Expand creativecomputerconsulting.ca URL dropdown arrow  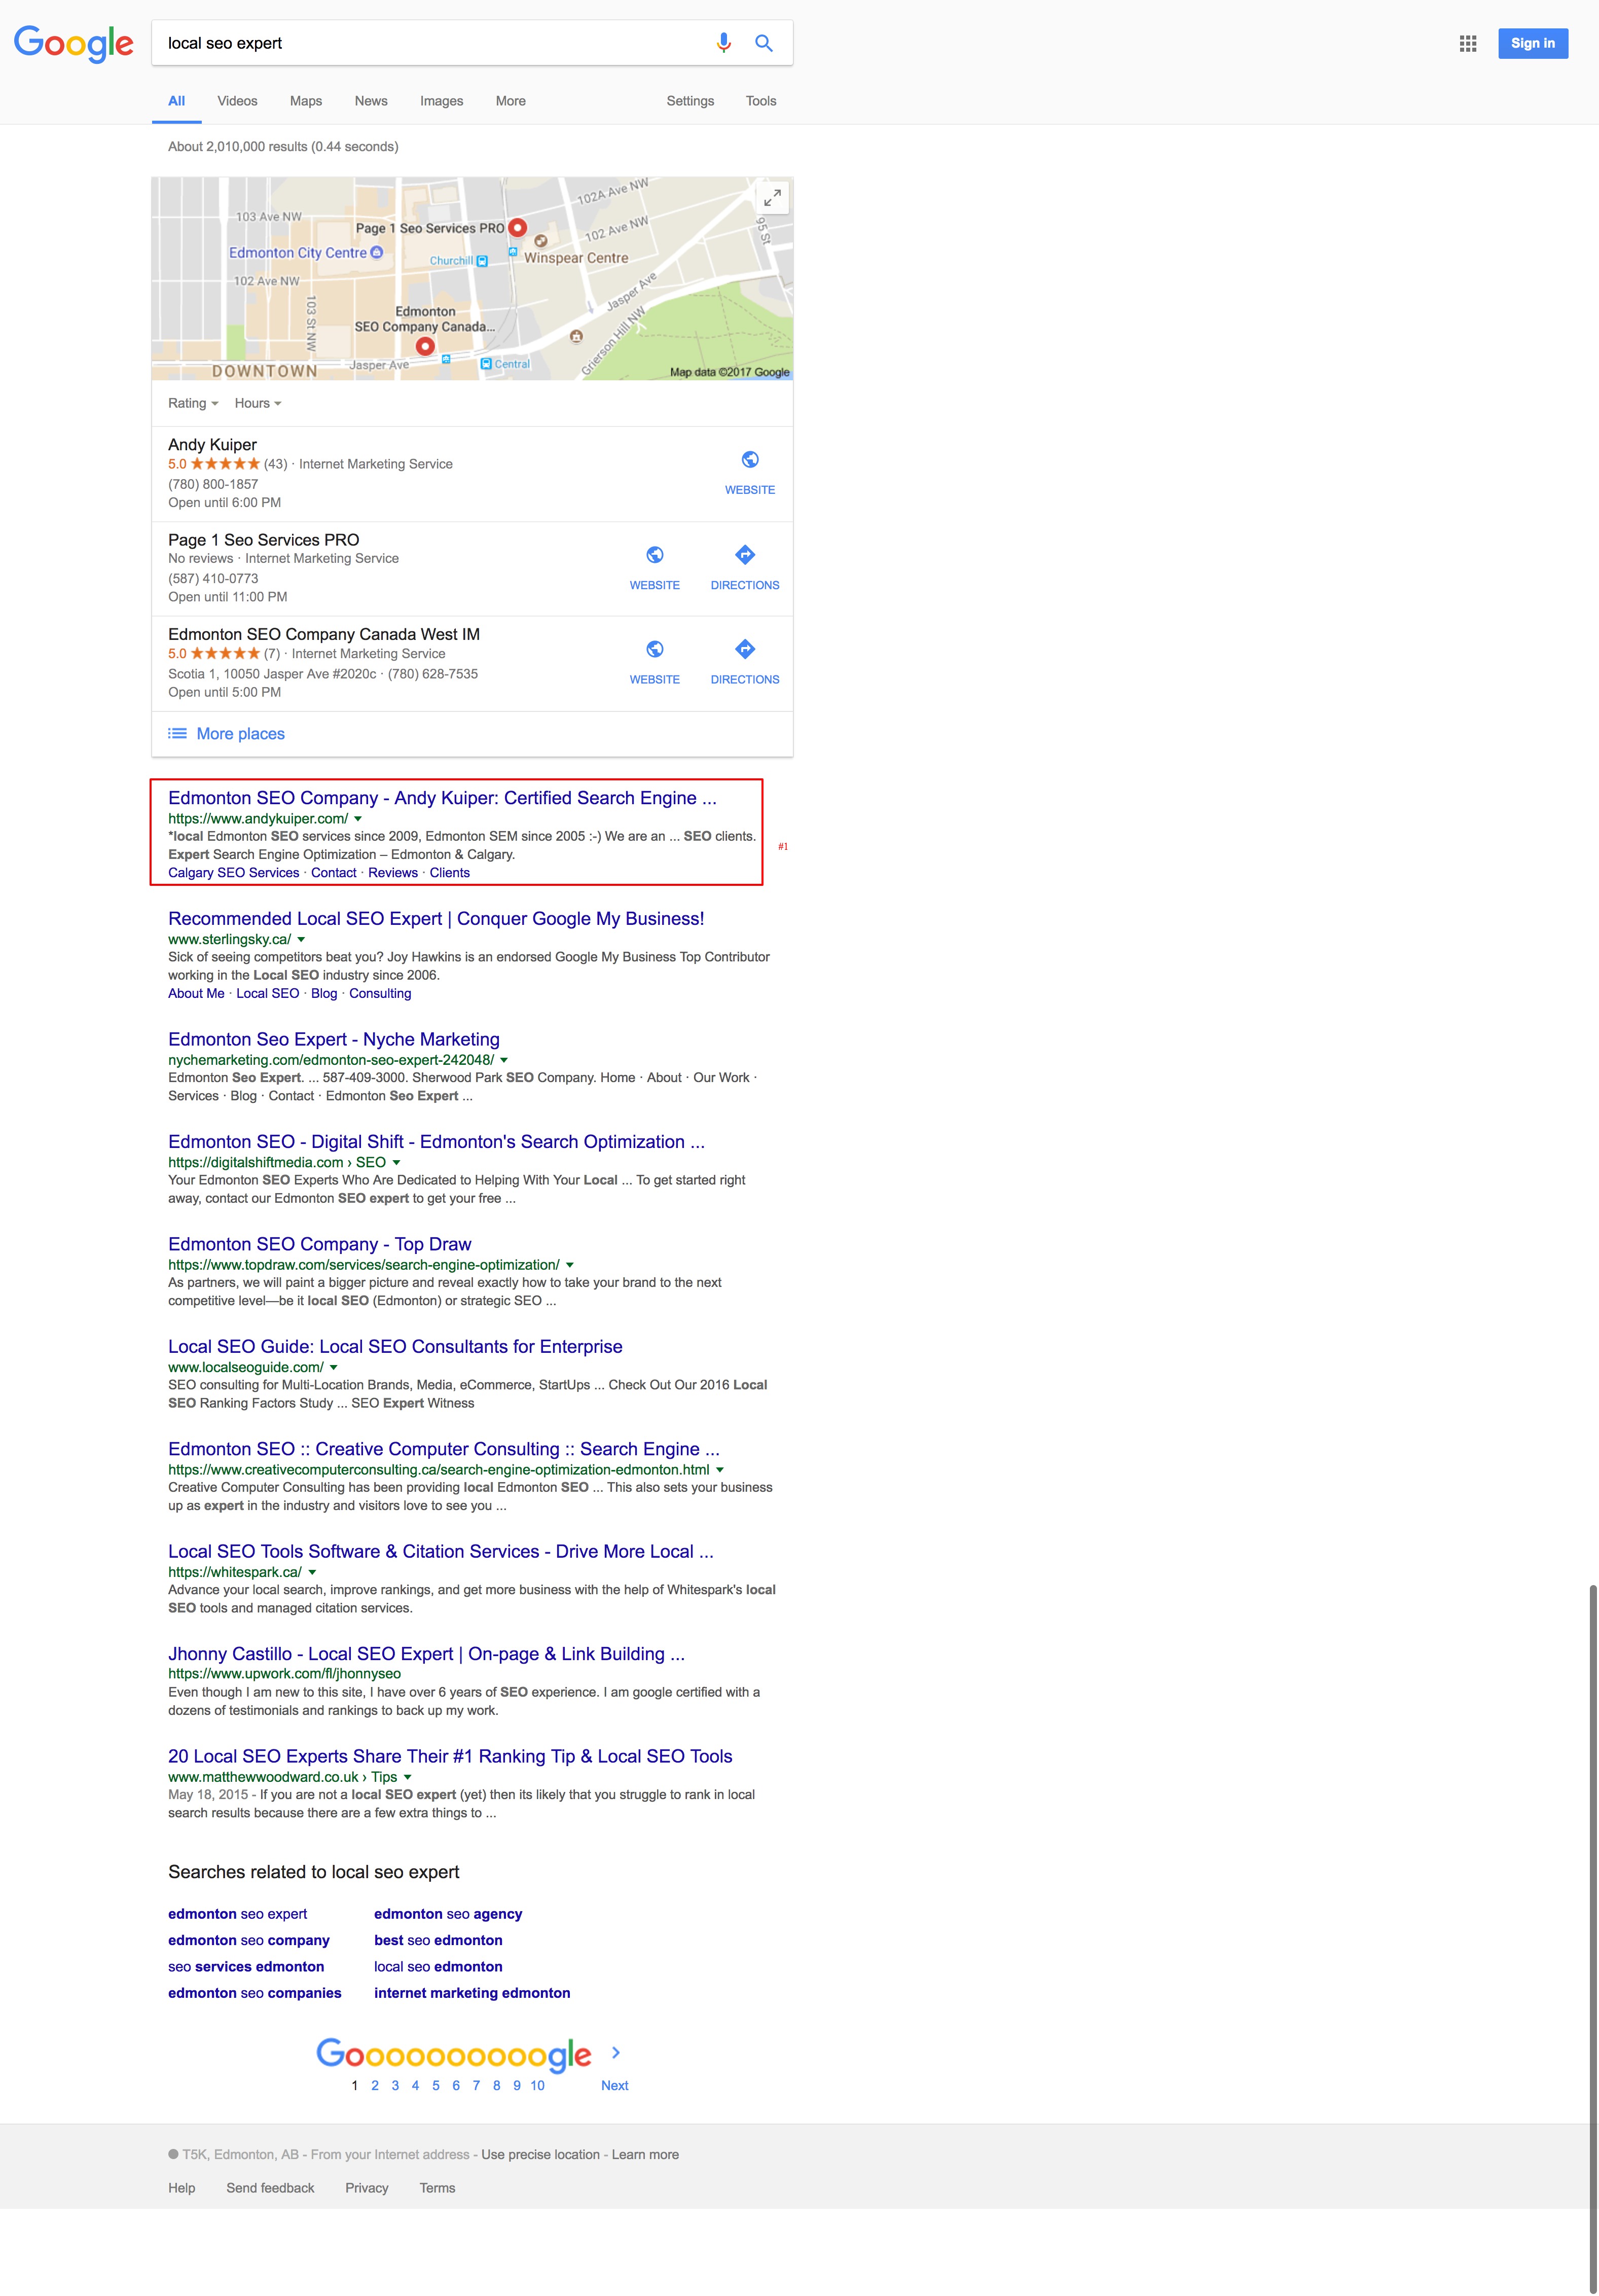pos(720,1470)
